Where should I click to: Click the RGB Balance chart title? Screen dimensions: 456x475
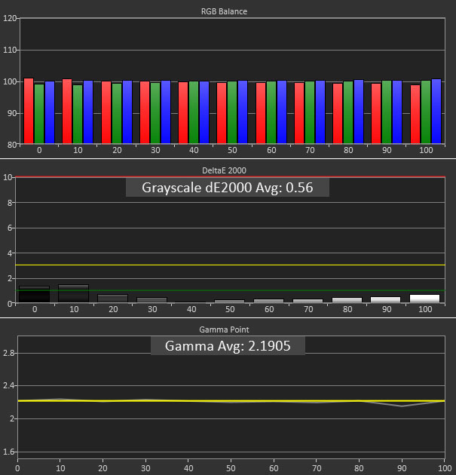224,11
